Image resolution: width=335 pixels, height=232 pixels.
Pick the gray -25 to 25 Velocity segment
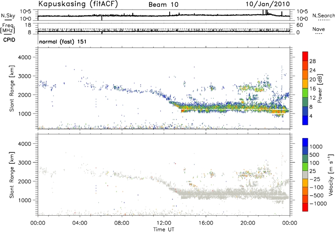[305, 175]
